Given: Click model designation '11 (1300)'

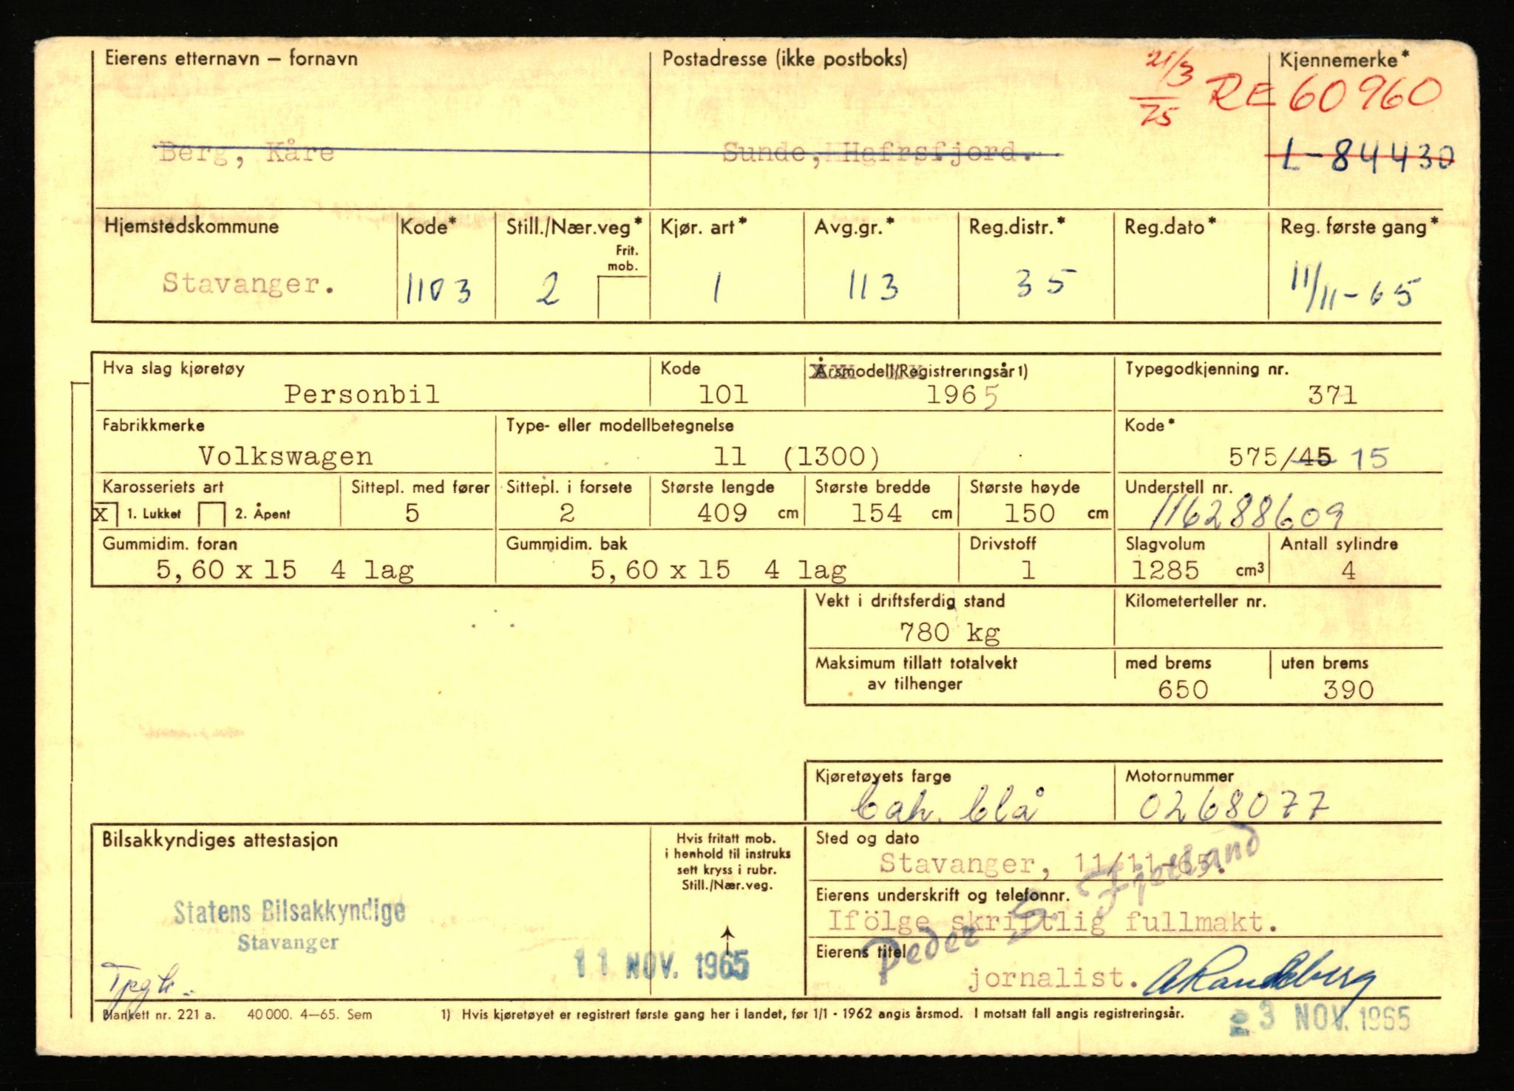Looking at the screenshot, I should click(x=797, y=457).
